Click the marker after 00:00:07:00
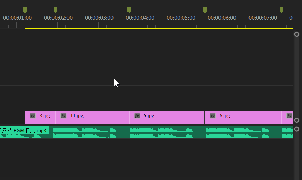302x180 pixels. coord(282,10)
